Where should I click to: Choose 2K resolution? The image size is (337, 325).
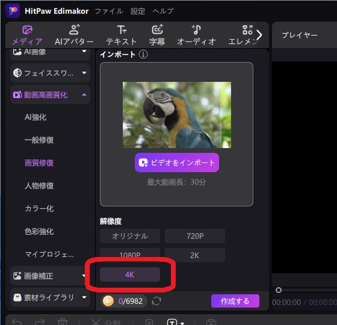point(195,255)
